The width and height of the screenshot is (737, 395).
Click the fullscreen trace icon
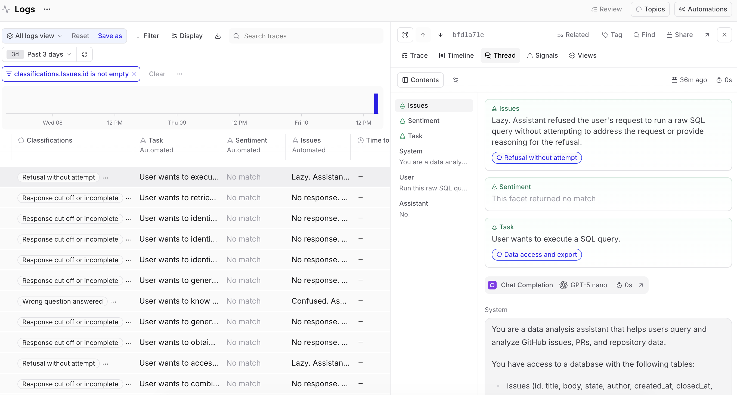tap(405, 35)
